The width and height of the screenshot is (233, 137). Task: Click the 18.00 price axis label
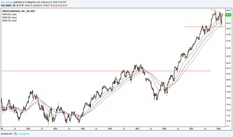[x=228, y=86]
